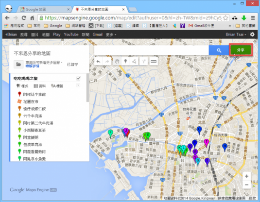260x202 pixels.
Task: Select the draw line tool
Action: [134, 62]
